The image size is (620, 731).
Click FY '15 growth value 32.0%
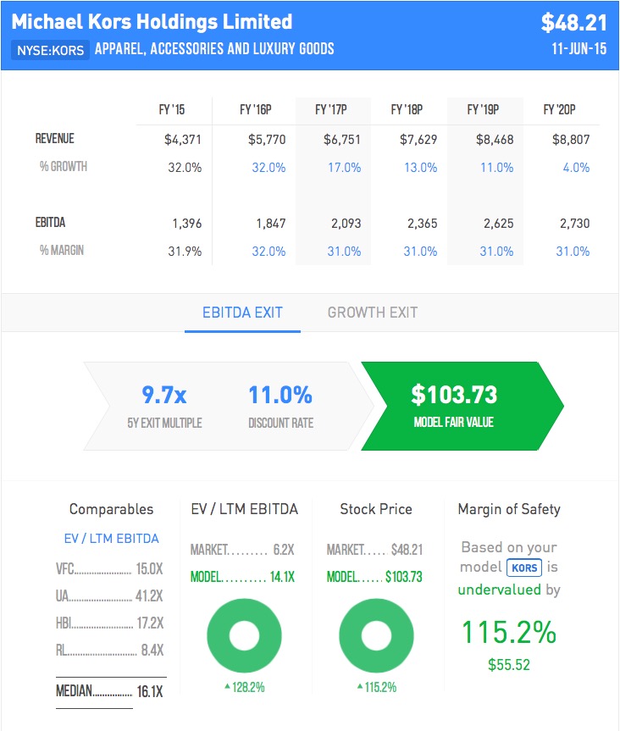(185, 168)
